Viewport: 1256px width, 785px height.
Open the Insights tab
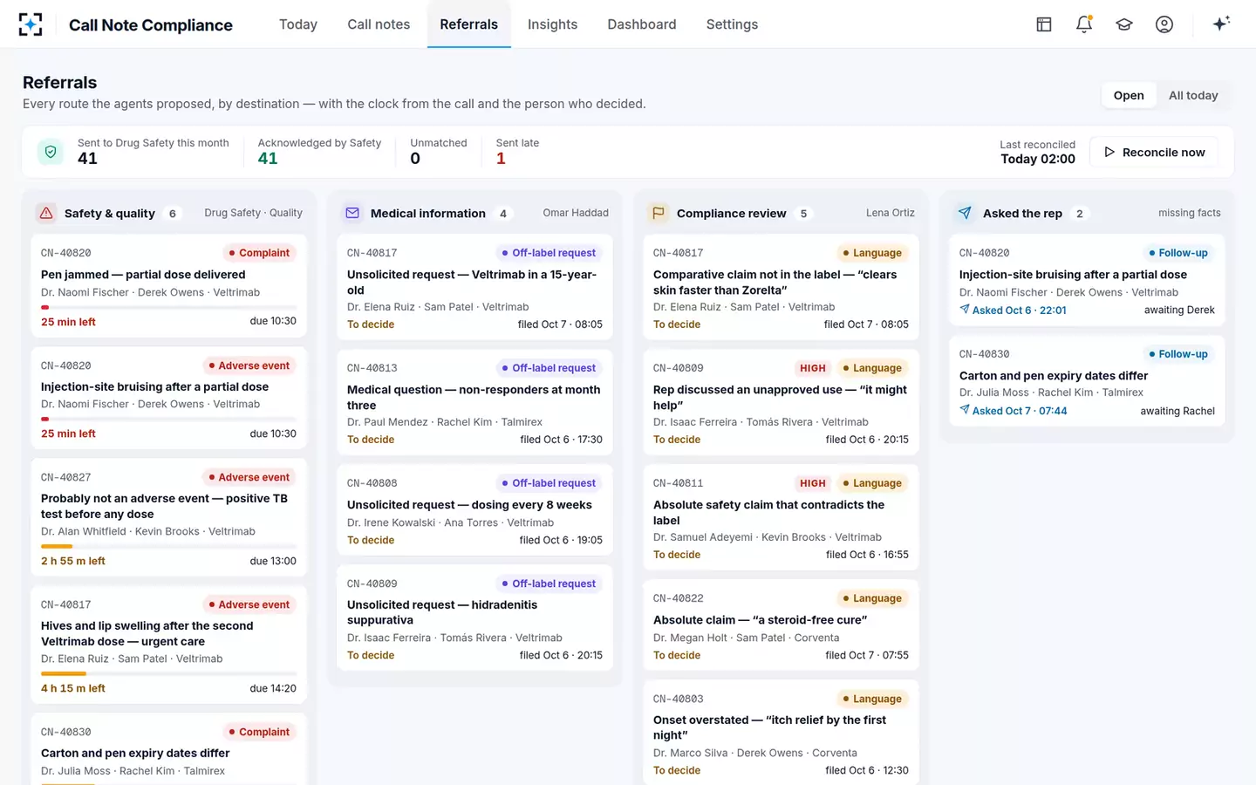point(552,24)
